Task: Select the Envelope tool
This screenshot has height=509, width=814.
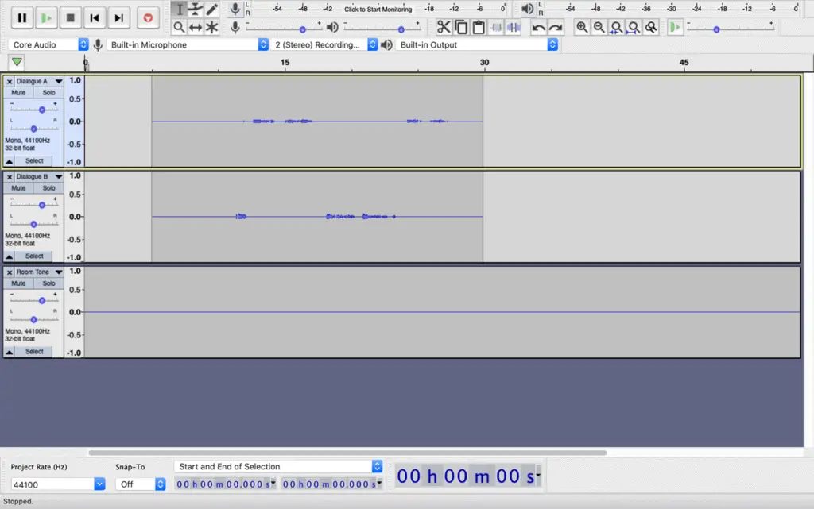Action: coord(196,9)
